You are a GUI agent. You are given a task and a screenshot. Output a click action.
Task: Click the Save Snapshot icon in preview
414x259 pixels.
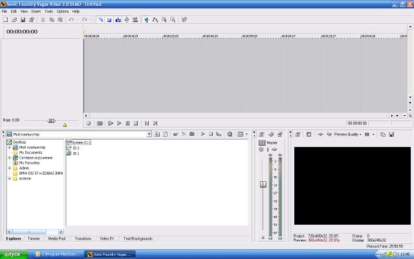coord(391,134)
